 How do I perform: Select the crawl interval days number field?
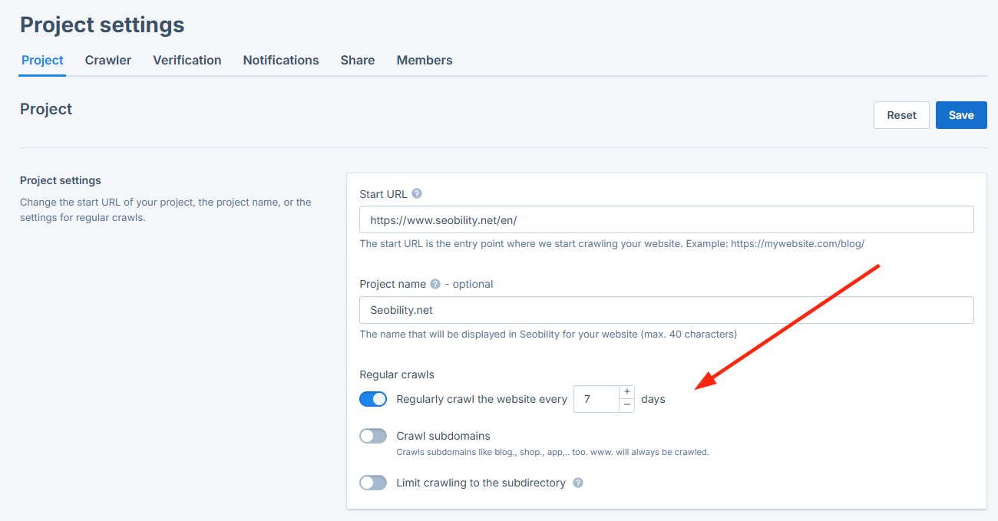pyautogui.click(x=595, y=398)
